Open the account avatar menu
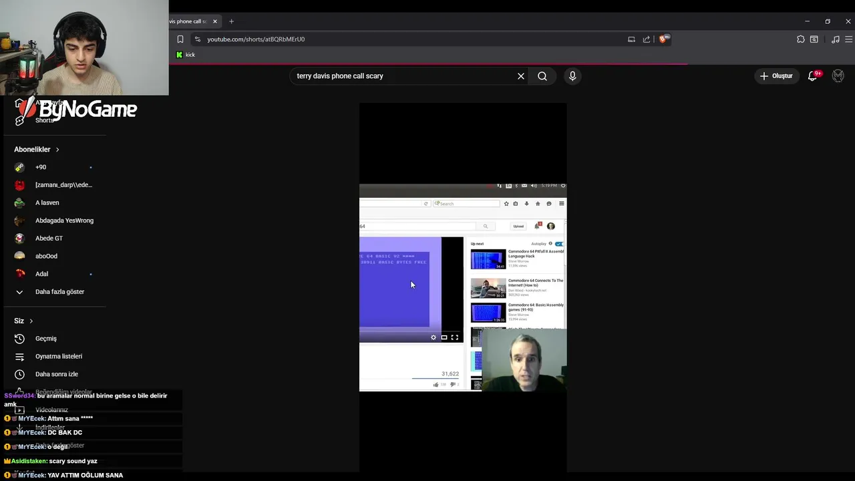855x481 pixels. point(838,76)
